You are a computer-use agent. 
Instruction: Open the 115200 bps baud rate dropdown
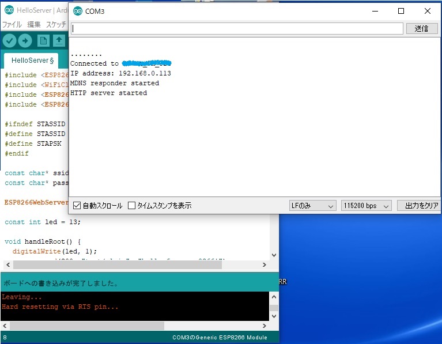click(366, 206)
